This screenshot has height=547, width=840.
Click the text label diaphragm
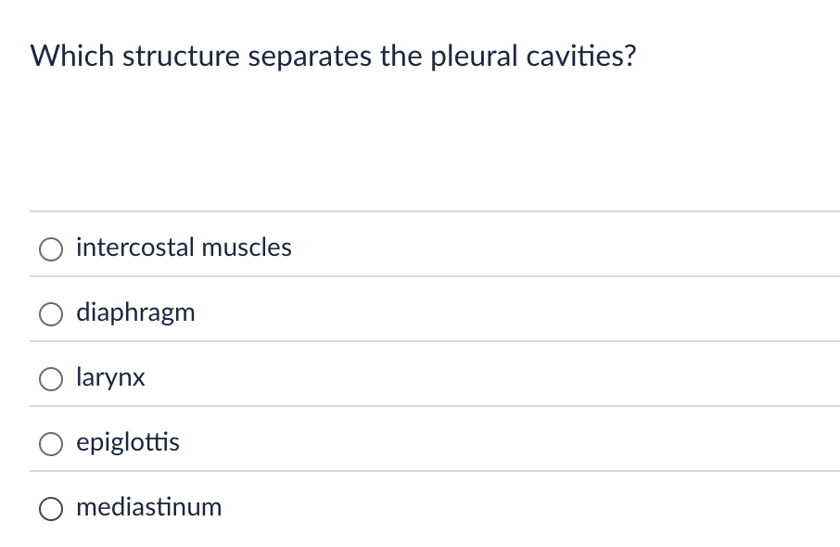pos(136,312)
